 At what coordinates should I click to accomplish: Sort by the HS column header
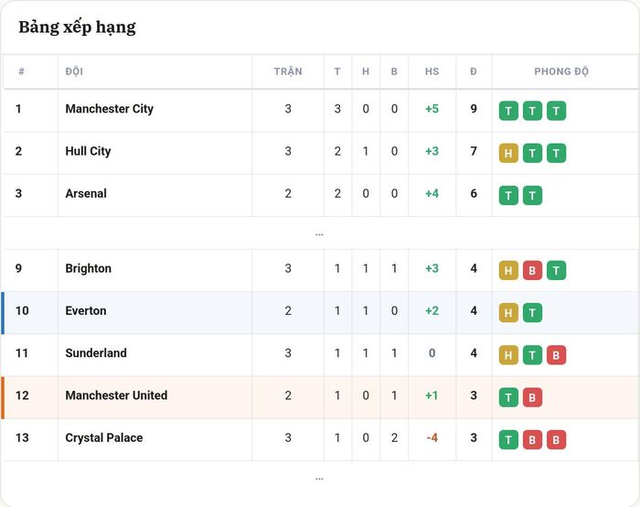pos(432,71)
